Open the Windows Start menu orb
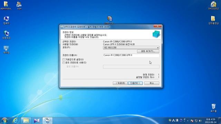221x124 pixels. pyautogui.click(x=4, y=121)
